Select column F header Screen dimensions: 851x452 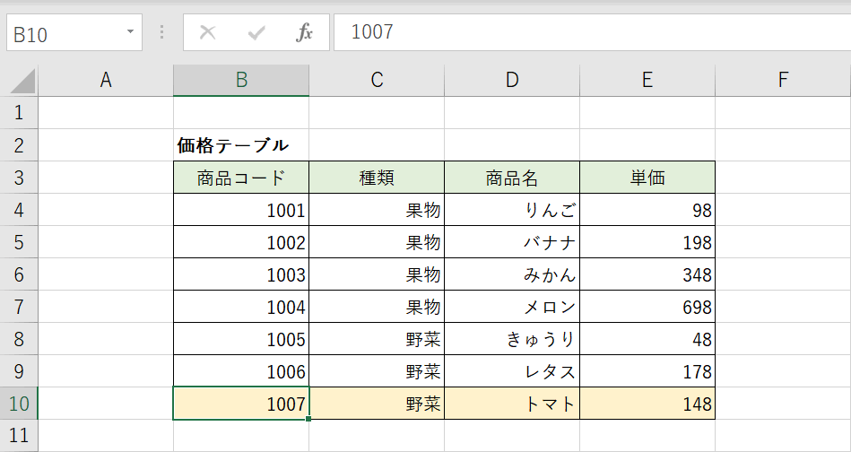pos(783,81)
